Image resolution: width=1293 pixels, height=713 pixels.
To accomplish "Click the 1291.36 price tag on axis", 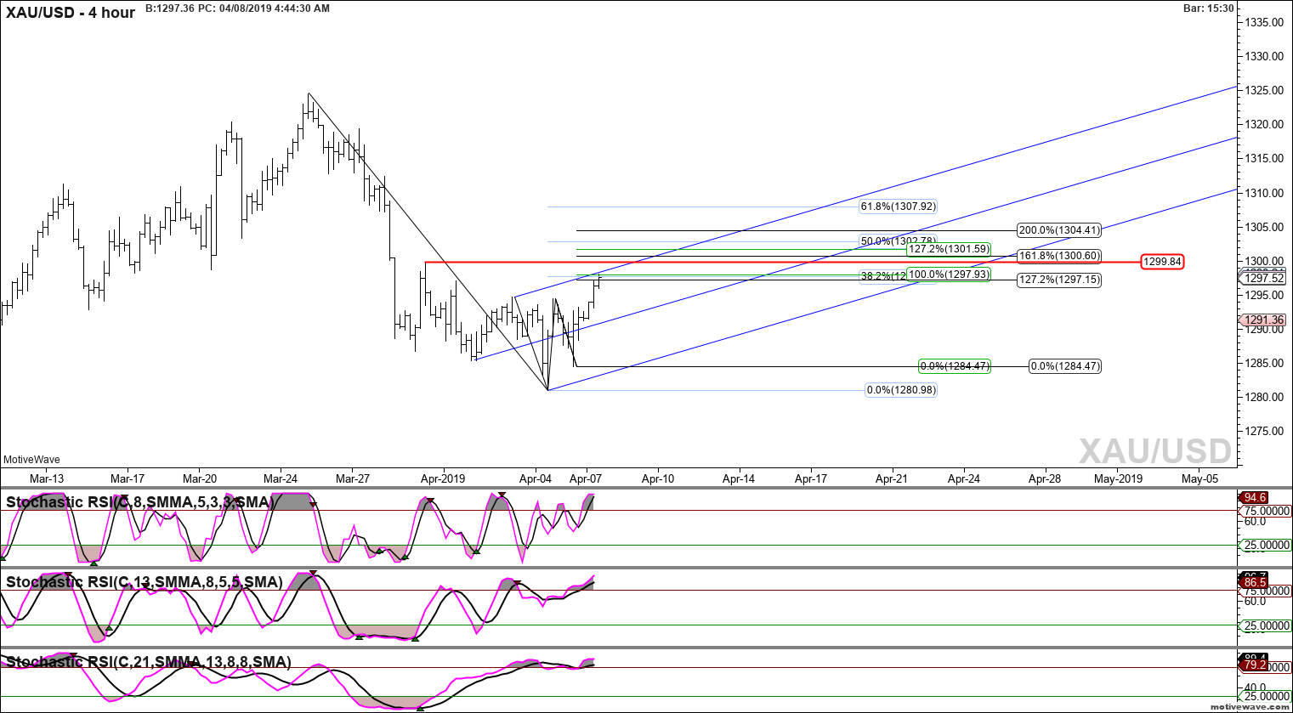I will click(x=1263, y=320).
